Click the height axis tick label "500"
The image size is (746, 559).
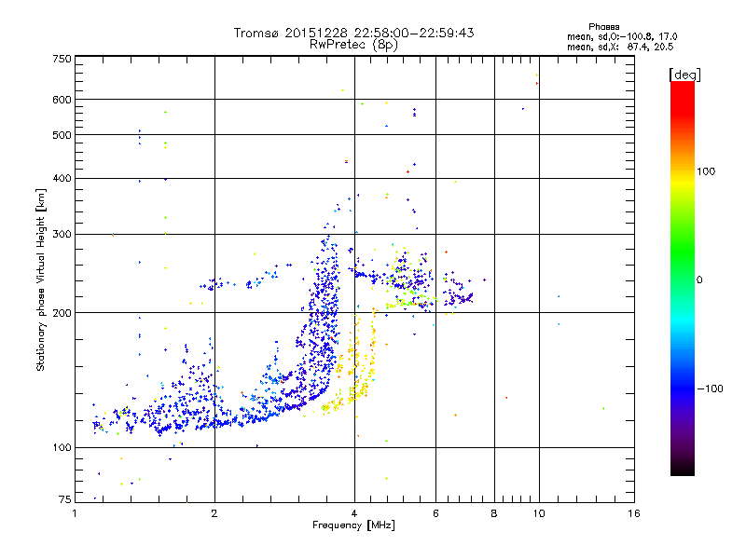point(62,135)
